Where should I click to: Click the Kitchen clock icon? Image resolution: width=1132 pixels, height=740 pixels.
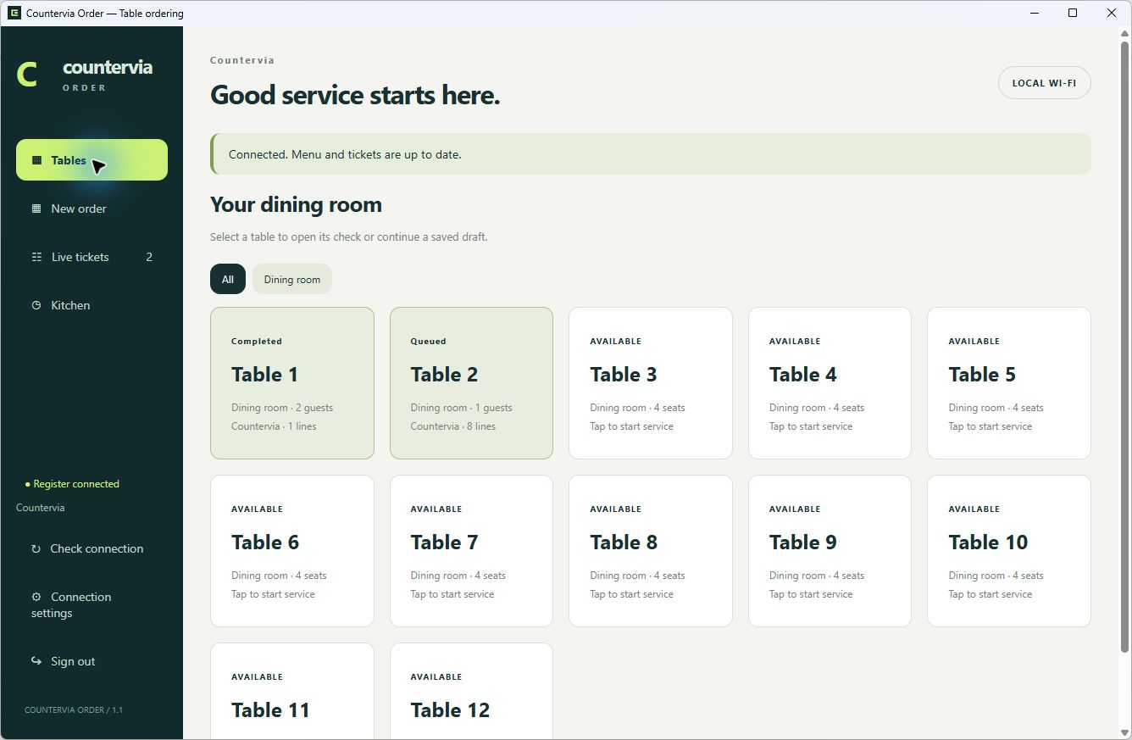[x=36, y=305]
